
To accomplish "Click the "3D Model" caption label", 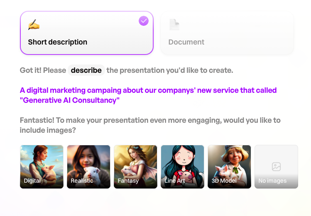I will point(224,181).
